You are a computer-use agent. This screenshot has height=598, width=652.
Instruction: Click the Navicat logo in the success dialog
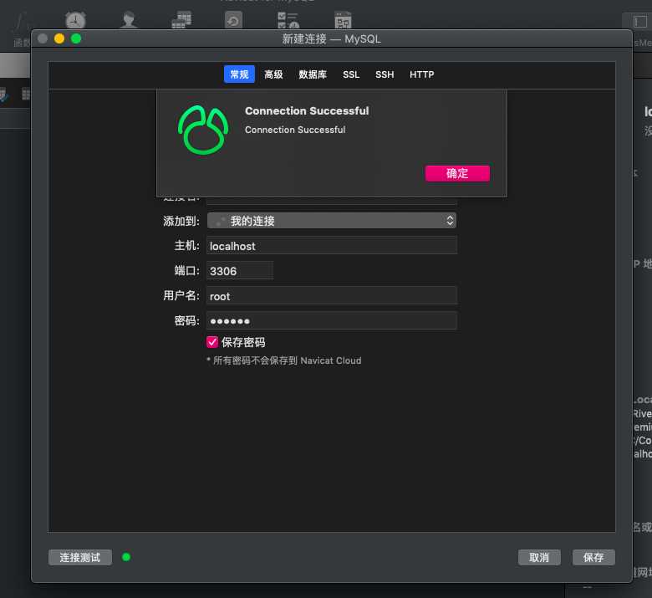[203, 130]
